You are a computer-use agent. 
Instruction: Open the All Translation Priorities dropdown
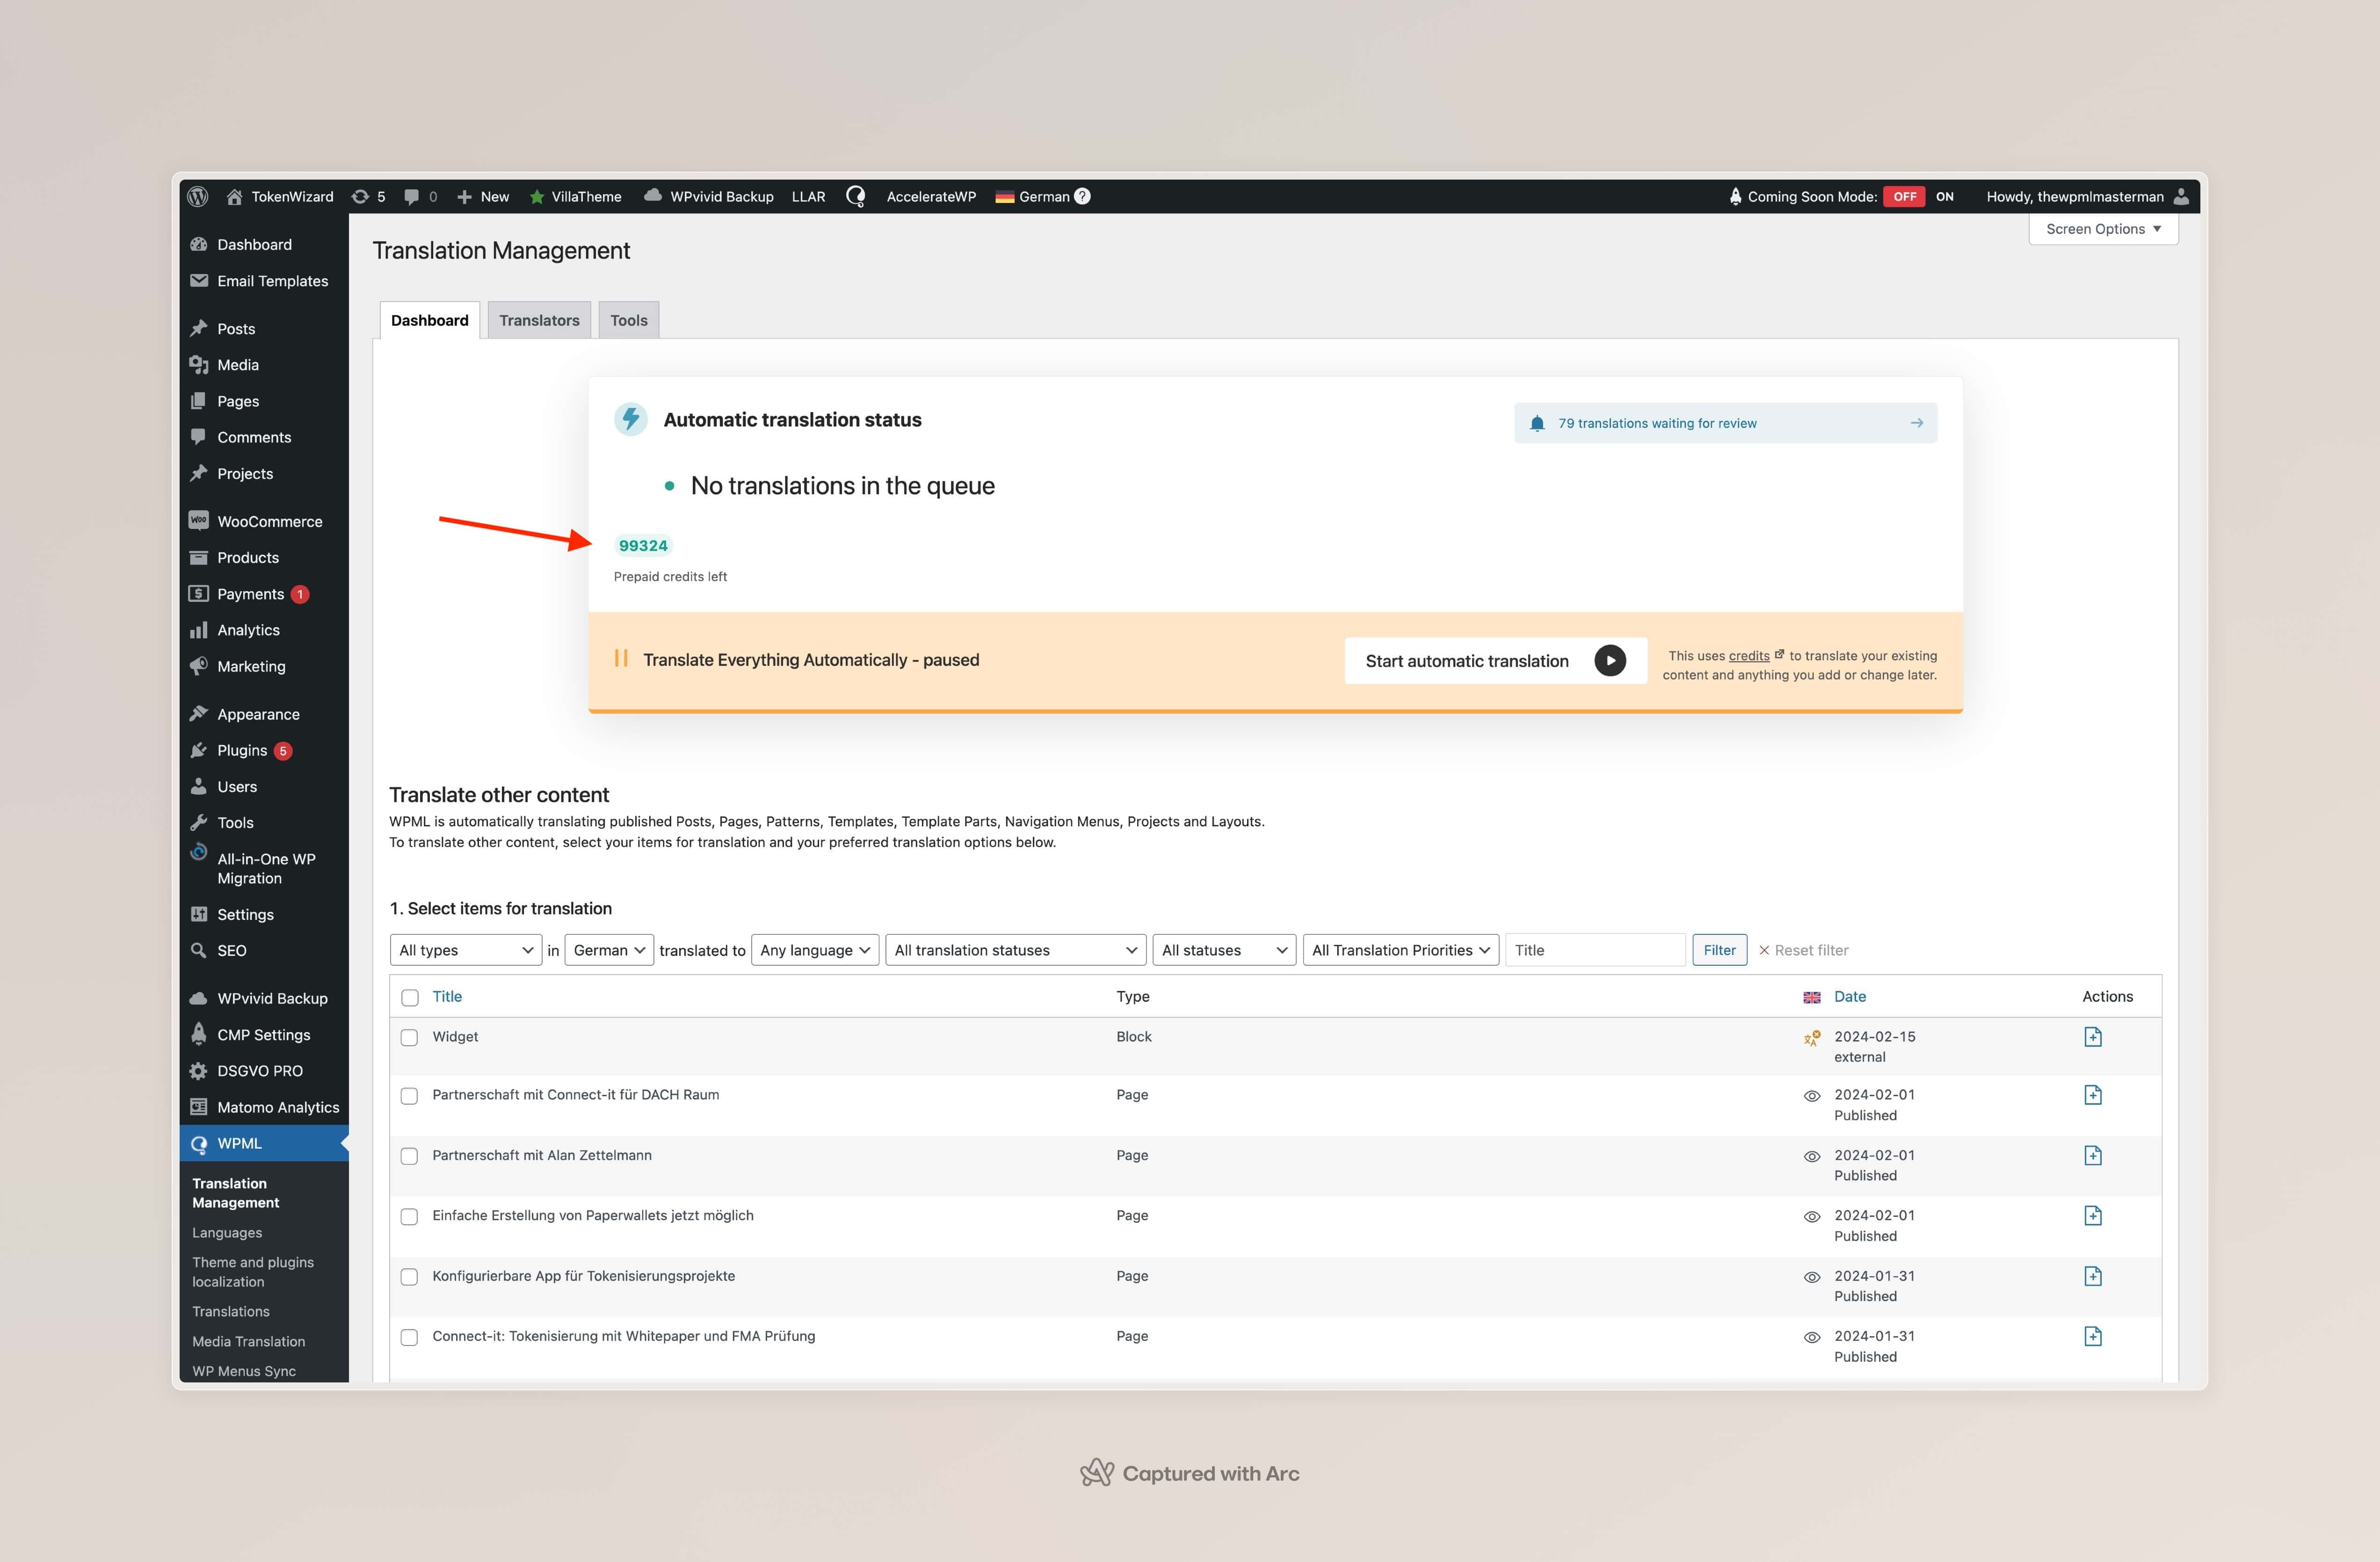(1400, 950)
